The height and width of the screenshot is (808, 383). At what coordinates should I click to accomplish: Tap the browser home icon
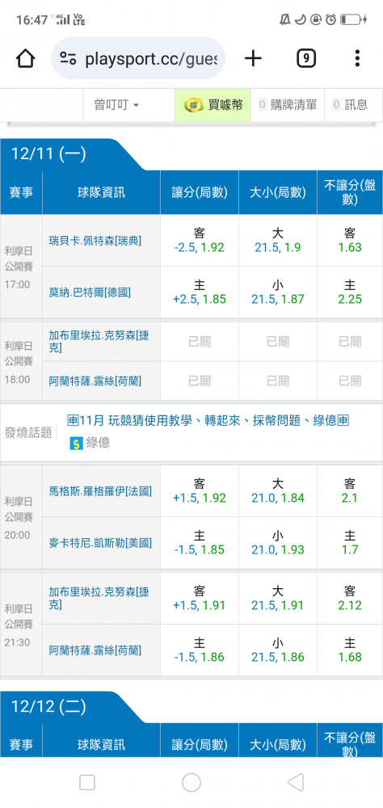[x=25, y=59]
